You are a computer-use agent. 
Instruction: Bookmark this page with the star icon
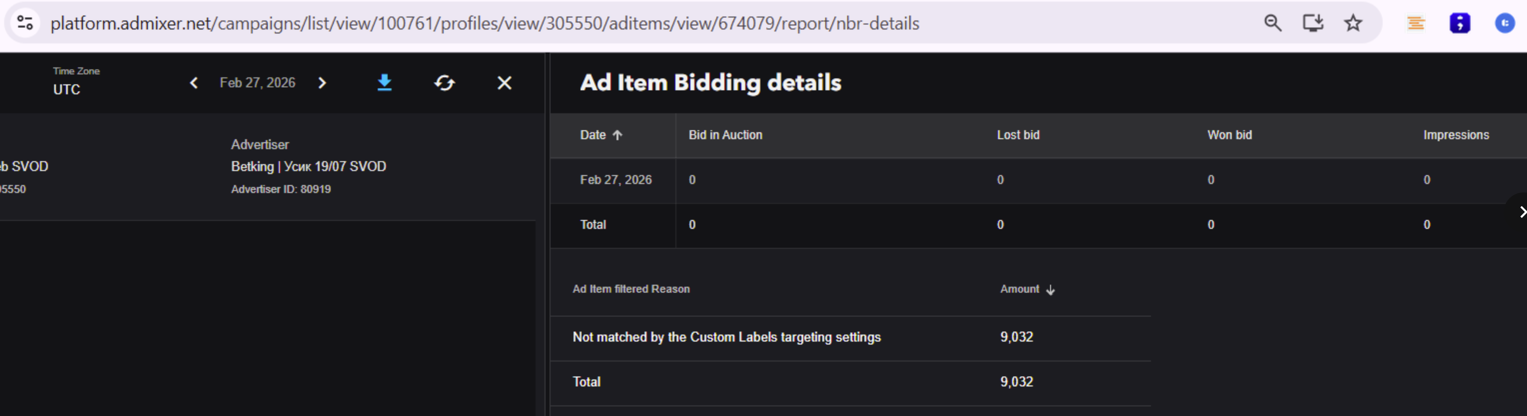point(1353,23)
